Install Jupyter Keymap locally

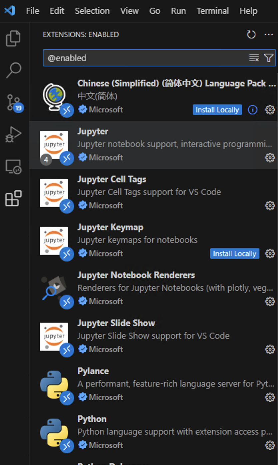[x=234, y=254]
